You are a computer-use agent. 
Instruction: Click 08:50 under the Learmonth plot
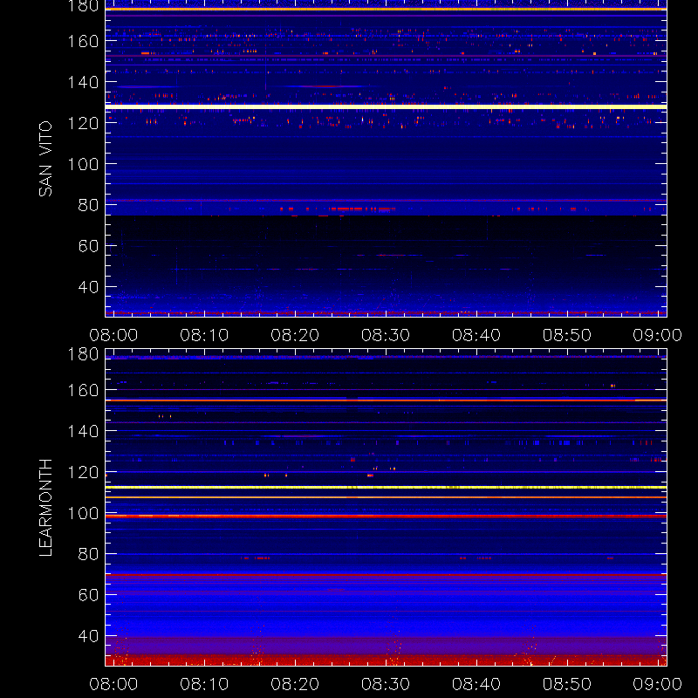click(567, 684)
